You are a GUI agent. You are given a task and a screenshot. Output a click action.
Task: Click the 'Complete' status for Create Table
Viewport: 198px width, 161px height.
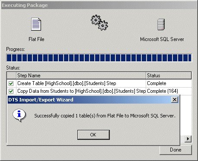tap(156, 83)
